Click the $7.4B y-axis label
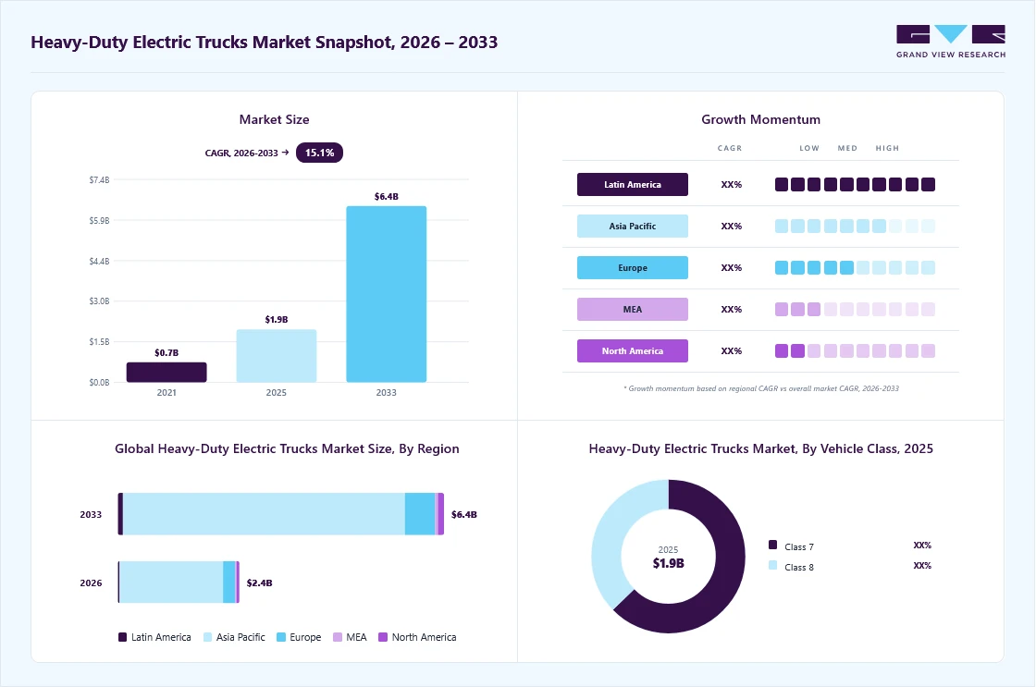The height and width of the screenshot is (687, 1036). coord(99,179)
